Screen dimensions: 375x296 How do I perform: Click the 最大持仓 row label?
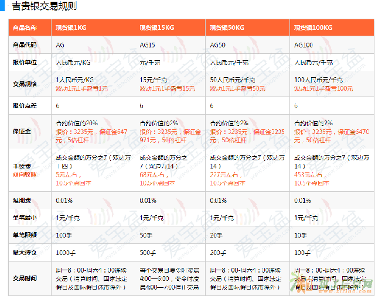(25, 252)
